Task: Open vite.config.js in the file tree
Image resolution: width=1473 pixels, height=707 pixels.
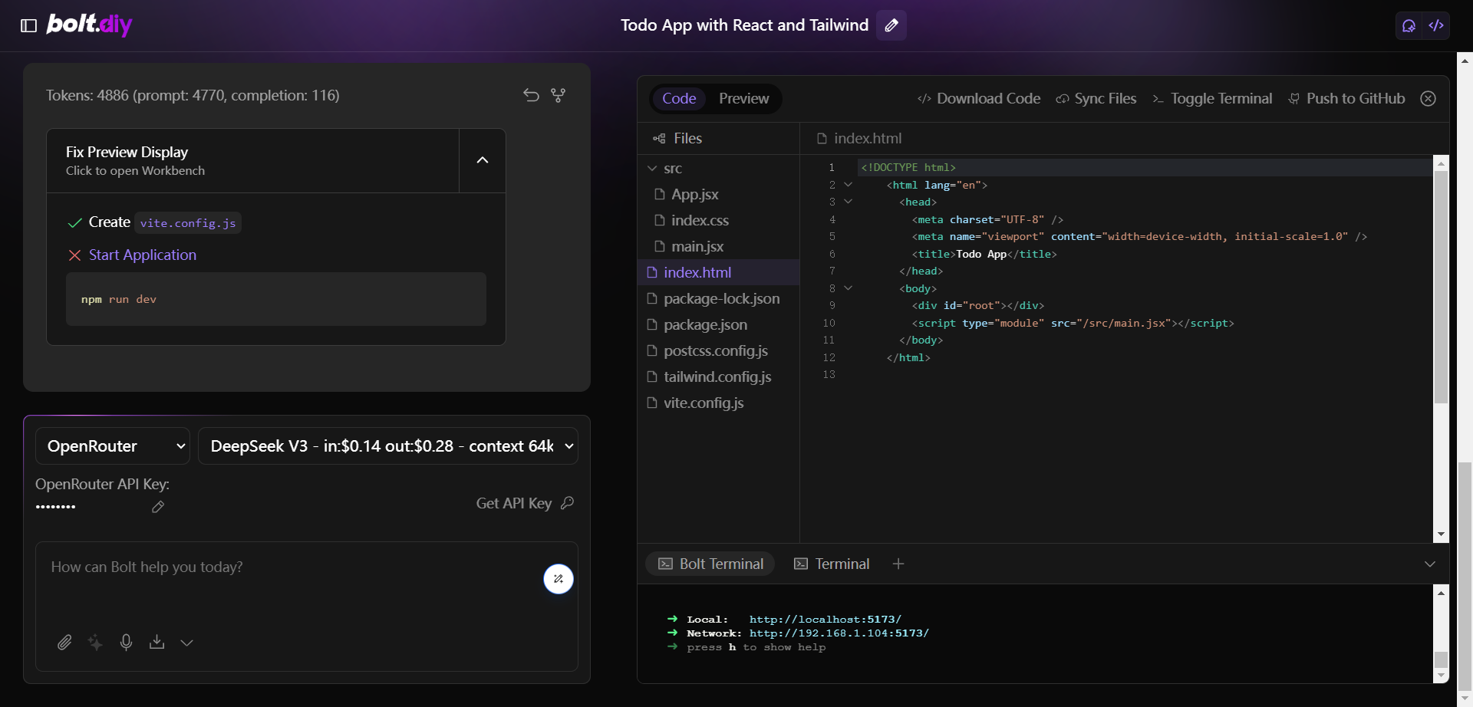Action: click(x=718, y=403)
